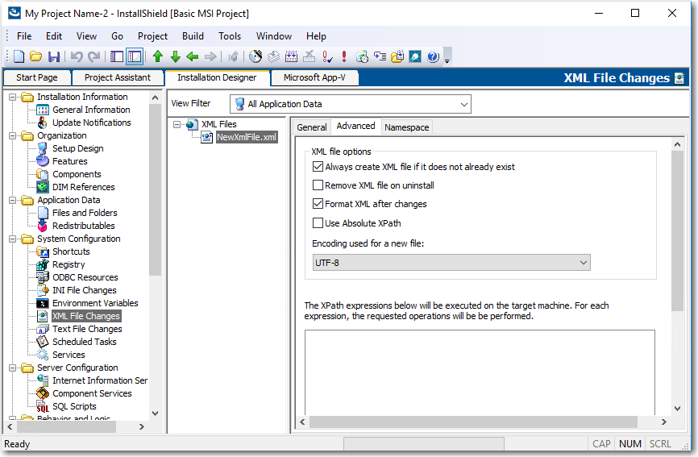Uncheck Always create XML file option
This screenshot has width=698, height=457.
[x=318, y=167]
